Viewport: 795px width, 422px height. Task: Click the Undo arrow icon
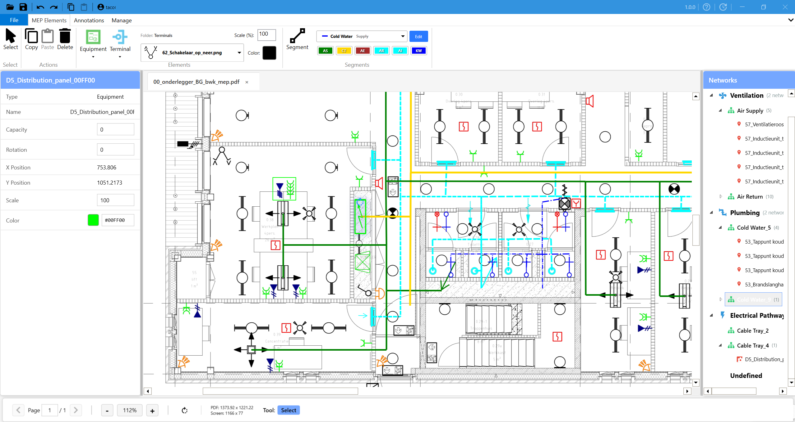point(40,7)
